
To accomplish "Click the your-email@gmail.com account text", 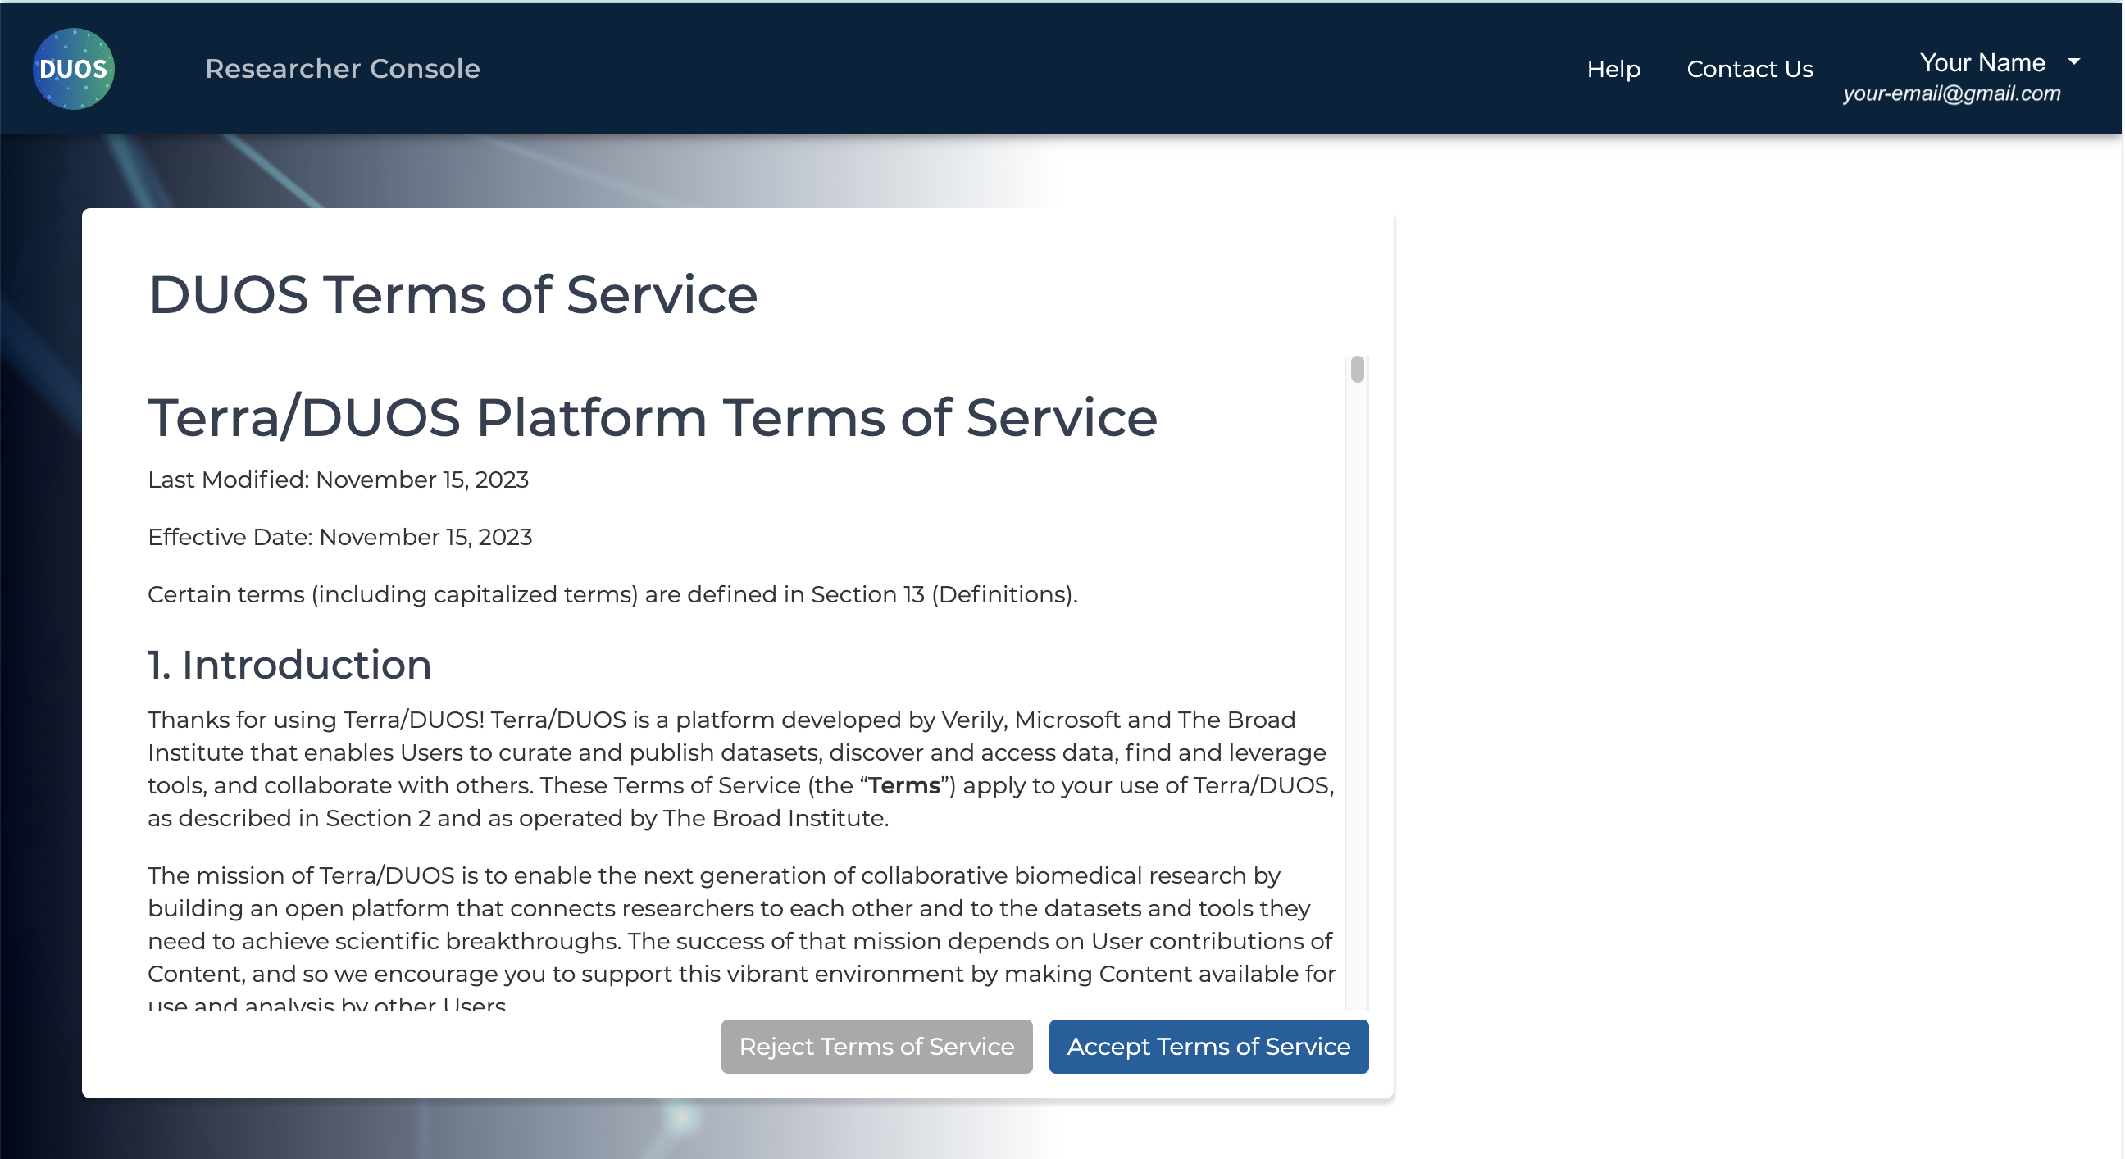I will 1952,93.
